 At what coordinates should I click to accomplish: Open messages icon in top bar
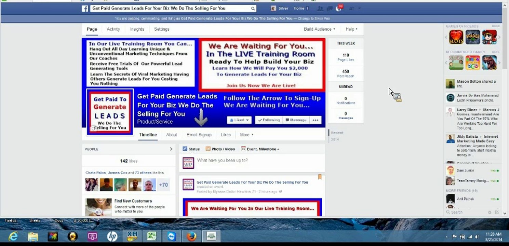click(330, 9)
